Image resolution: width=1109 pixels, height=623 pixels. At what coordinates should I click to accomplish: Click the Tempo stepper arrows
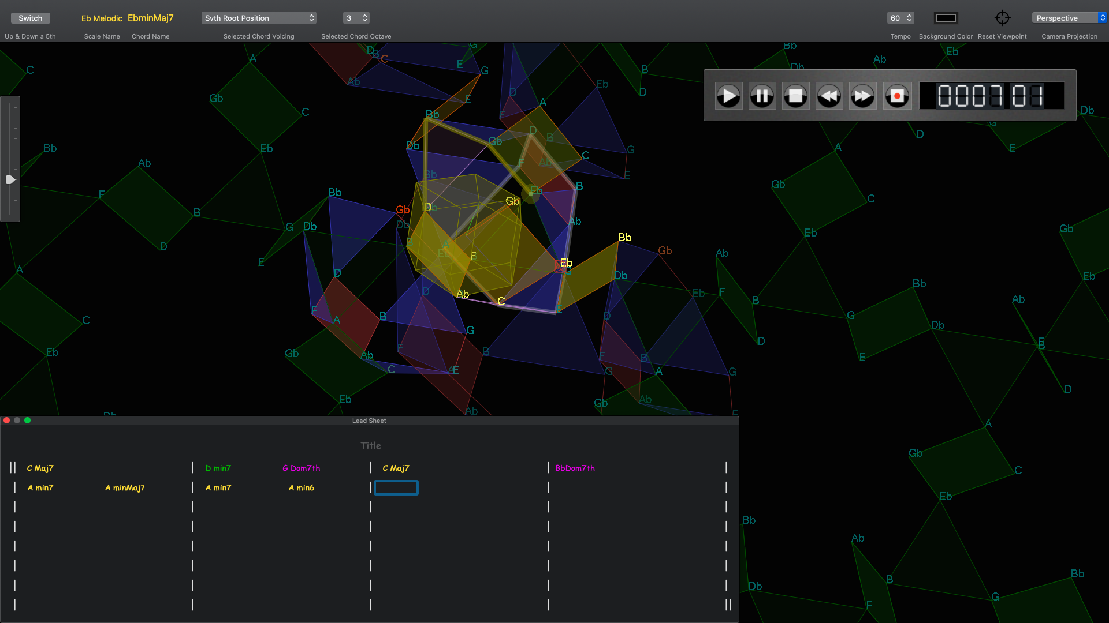click(909, 18)
